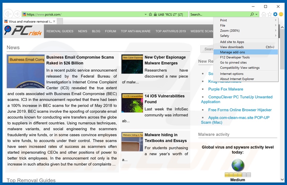Click the PCrisk site logo

[23, 31]
